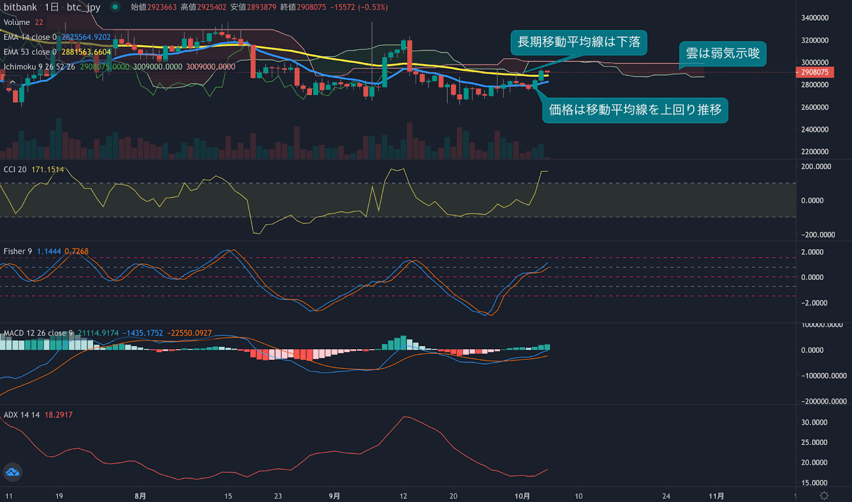852x502 pixels.
Task: Select the 雲は弱気示唆 annotation callout
Action: tap(723, 54)
